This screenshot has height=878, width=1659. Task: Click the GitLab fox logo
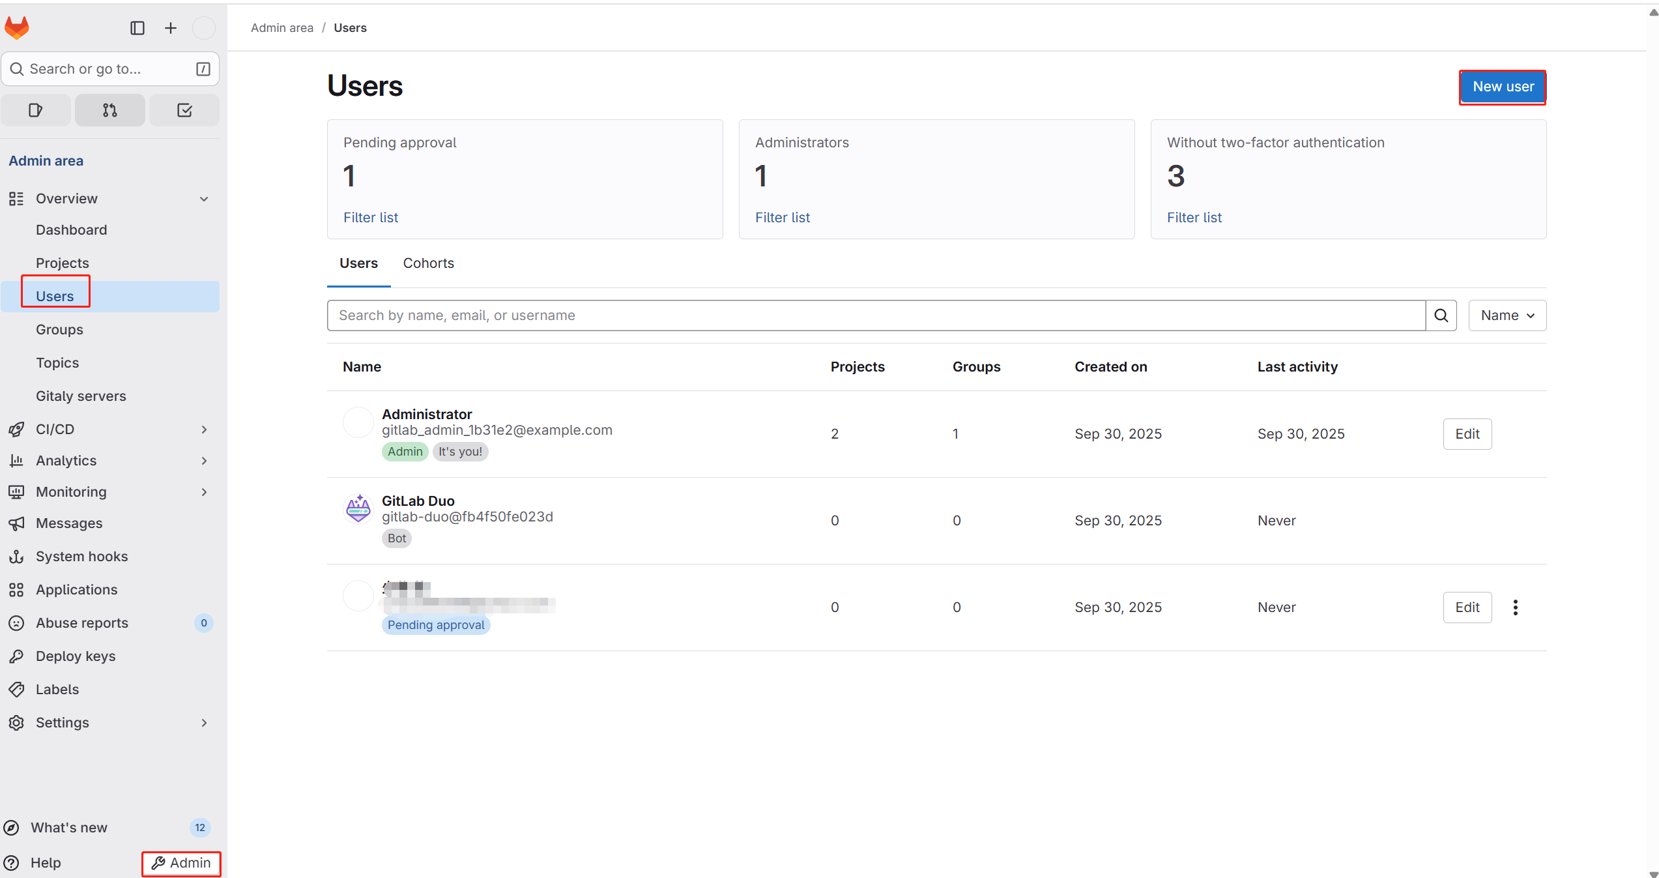[x=17, y=27]
